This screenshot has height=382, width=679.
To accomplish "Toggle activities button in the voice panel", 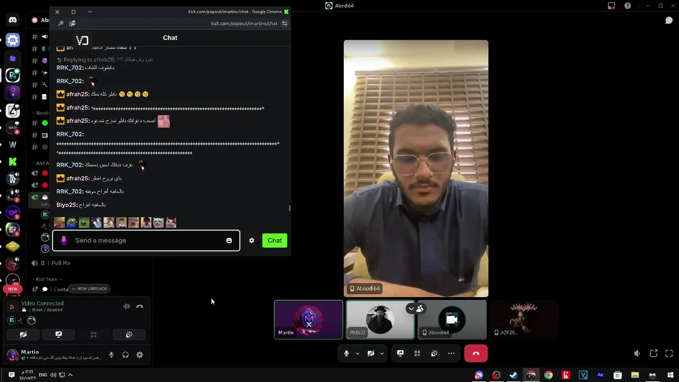I will pos(93,335).
